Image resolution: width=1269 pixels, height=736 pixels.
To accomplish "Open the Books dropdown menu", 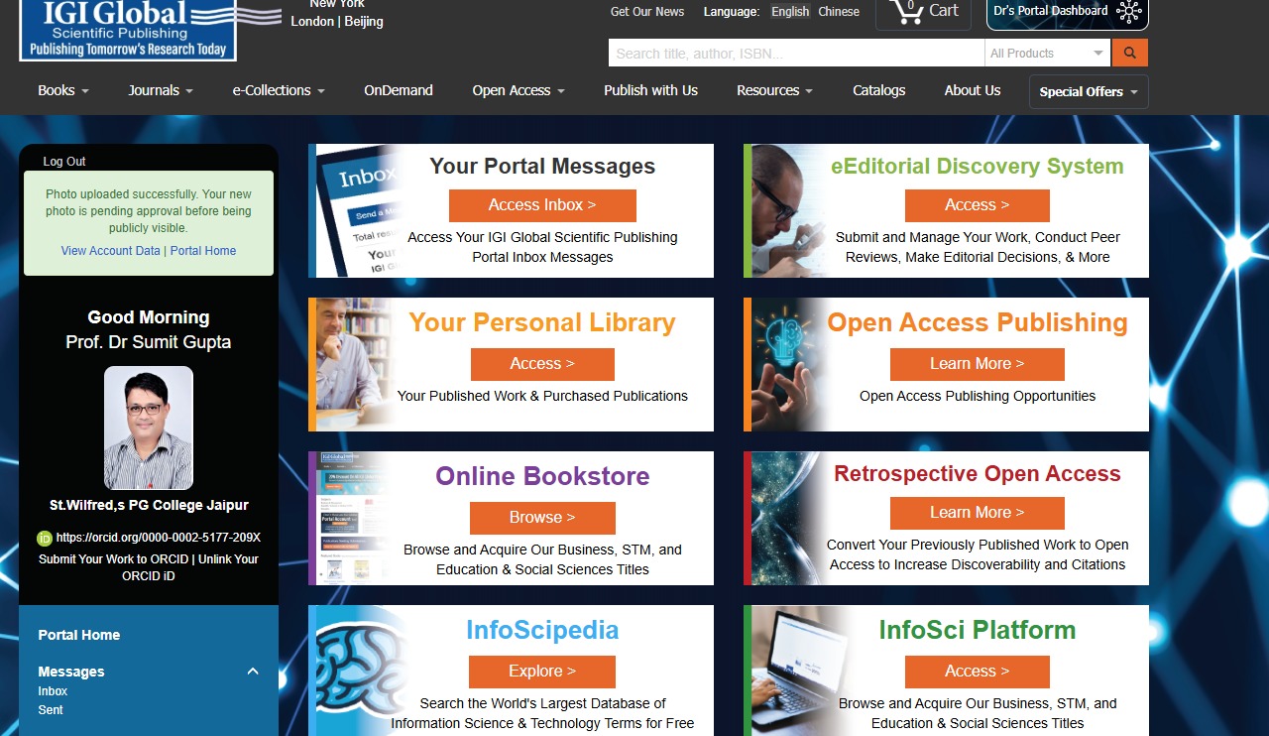I will pos(63,90).
